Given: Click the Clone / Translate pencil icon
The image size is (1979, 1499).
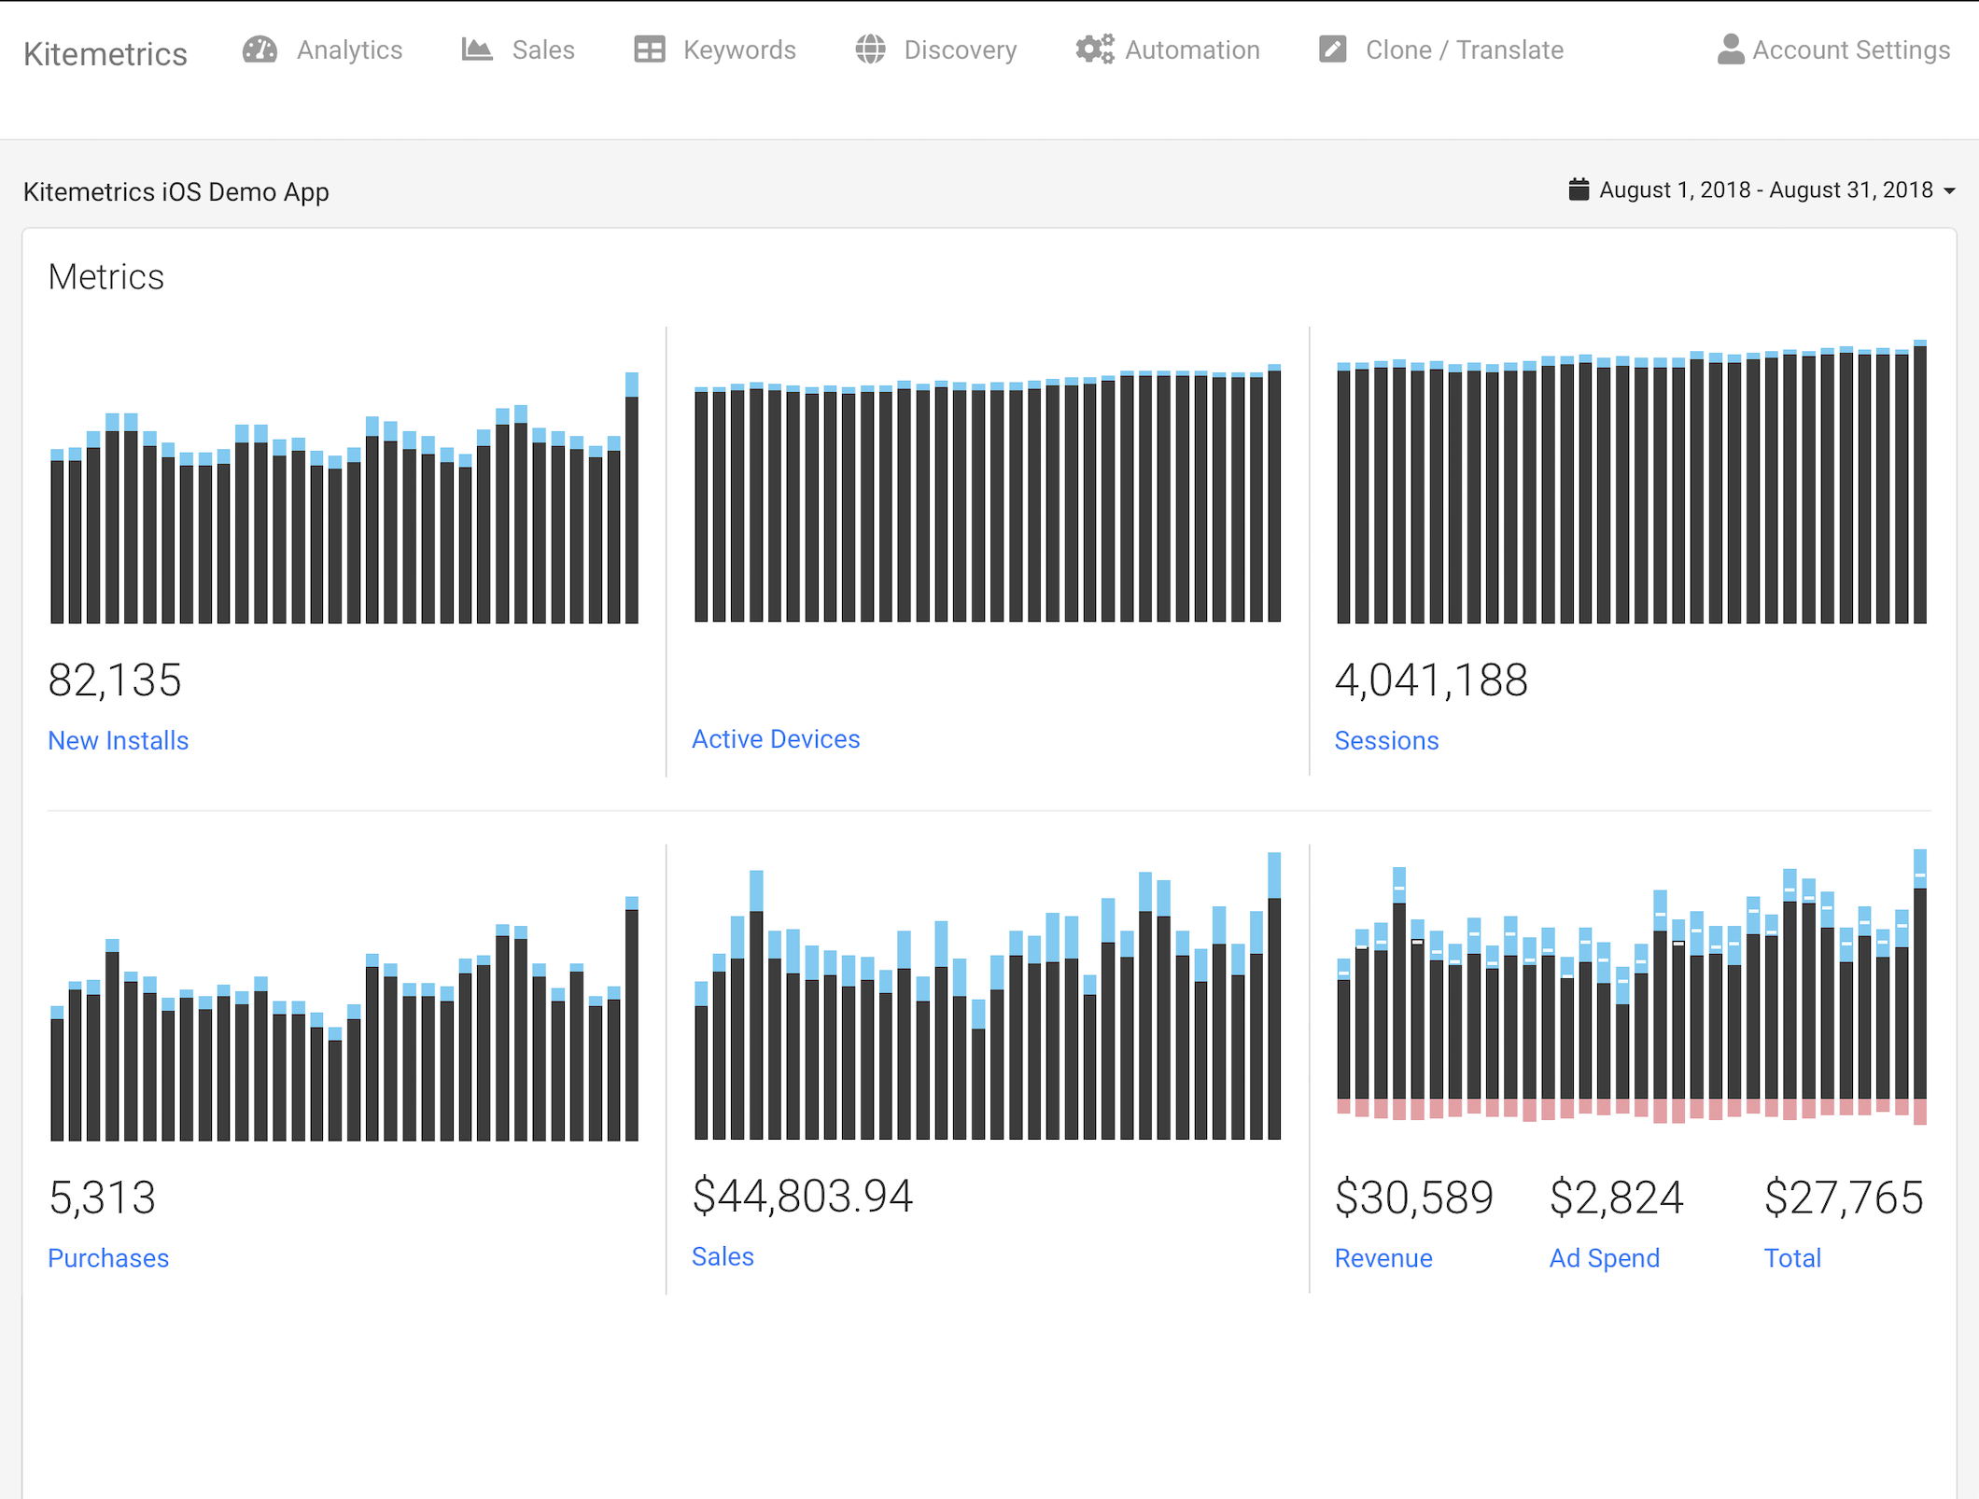Looking at the screenshot, I should pyautogui.click(x=1332, y=49).
